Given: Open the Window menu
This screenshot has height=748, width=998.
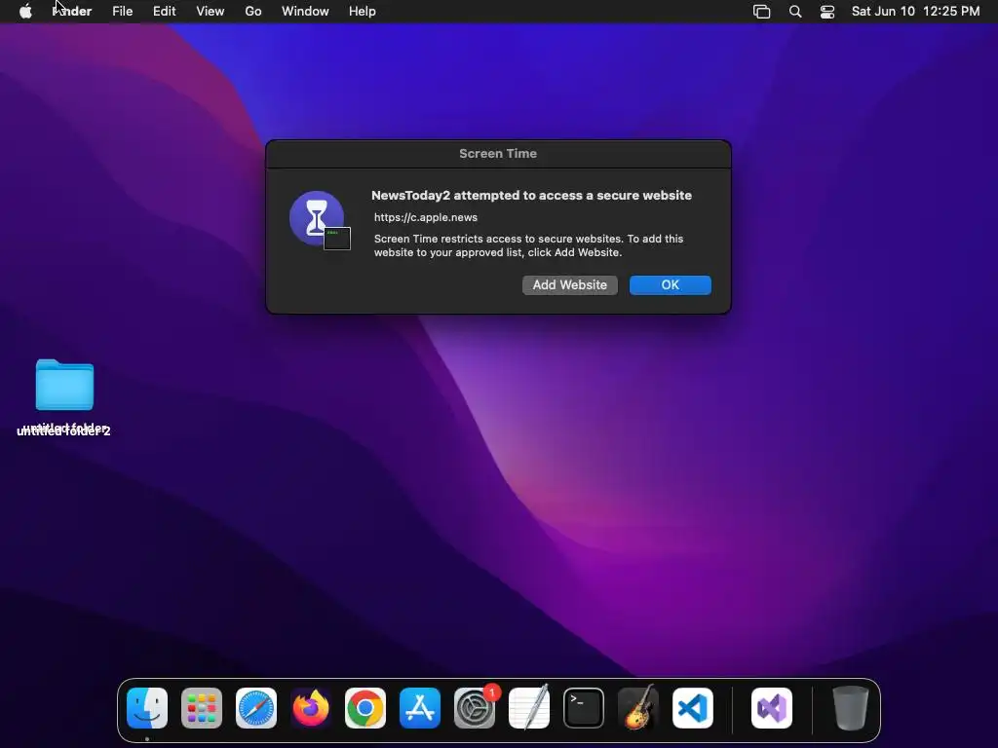Looking at the screenshot, I should [305, 12].
